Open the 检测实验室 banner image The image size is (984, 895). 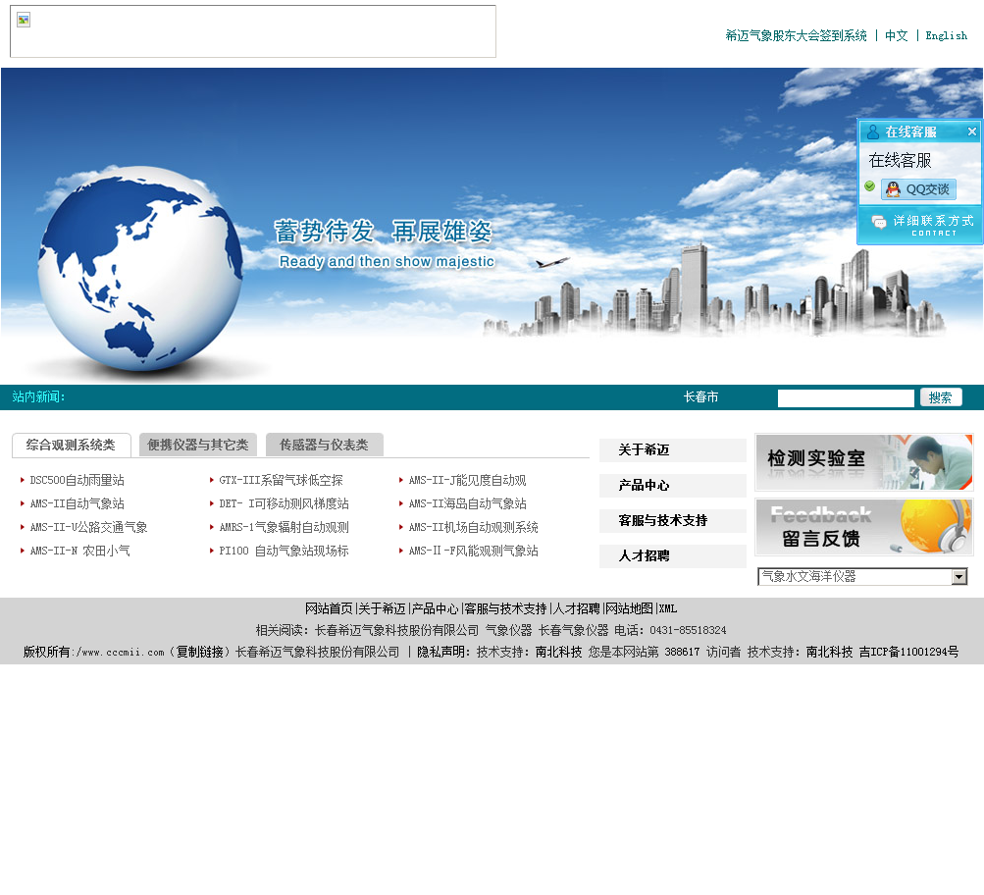pos(864,462)
